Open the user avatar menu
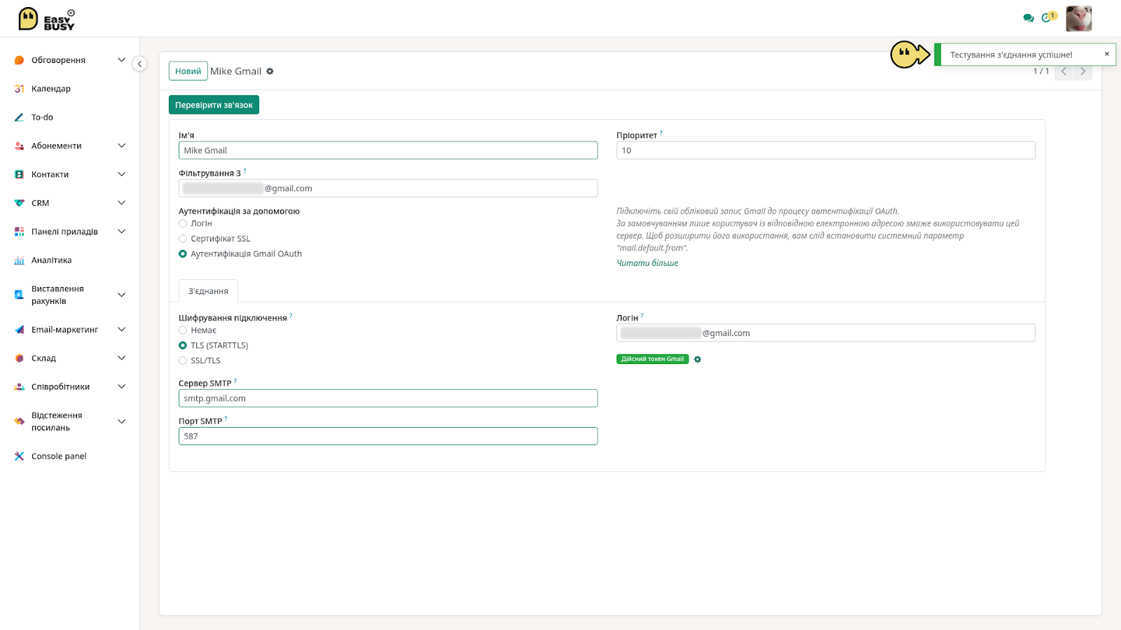 coord(1079,19)
